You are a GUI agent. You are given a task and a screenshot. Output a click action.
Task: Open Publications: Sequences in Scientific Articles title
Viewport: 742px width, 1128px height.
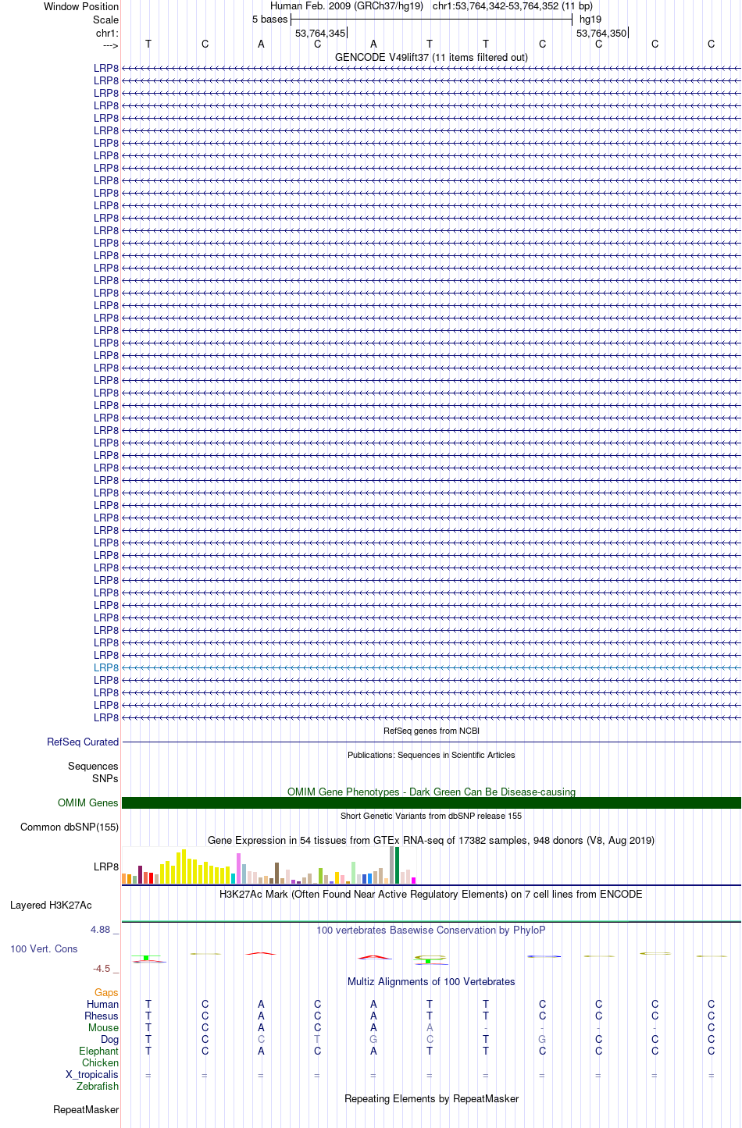pos(431,755)
